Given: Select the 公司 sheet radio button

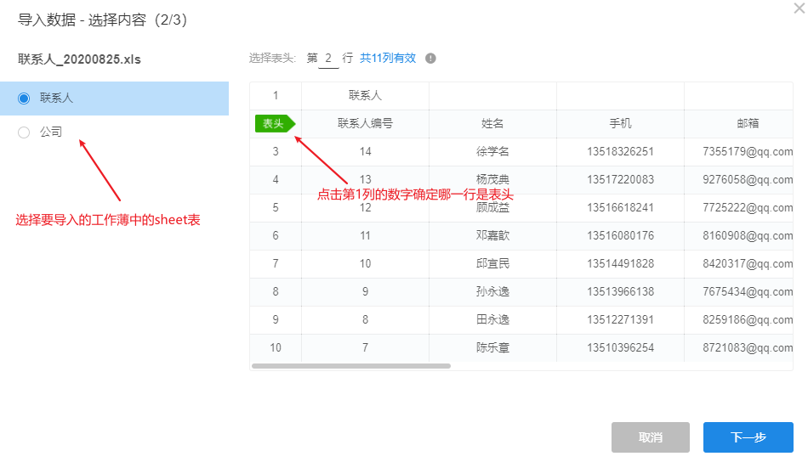Looking at the screenshot, I should click(24, 132).
